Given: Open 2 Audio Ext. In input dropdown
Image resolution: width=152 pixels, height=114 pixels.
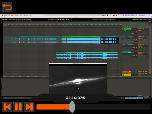Looking at the screenshot, I should pos(134,37).
